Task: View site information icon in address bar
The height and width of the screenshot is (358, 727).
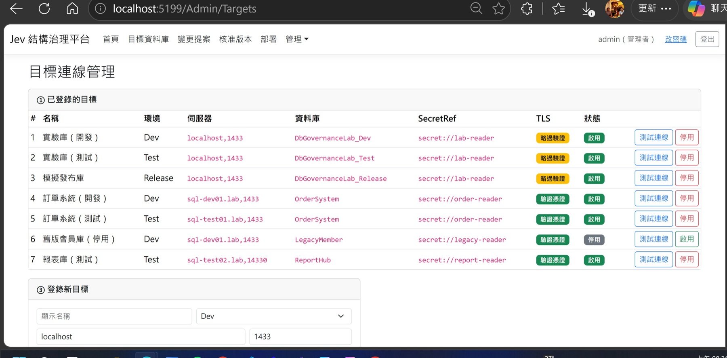Action: point(100,8)
